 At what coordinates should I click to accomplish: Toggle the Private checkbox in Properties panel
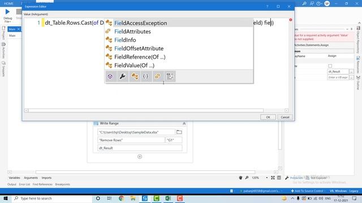point(330,66)
